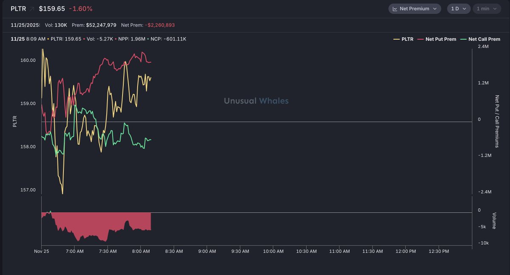Click the PLTR ticker symbol in the header
The height and width of the screenshot is (275, 510).
(17, 9)
